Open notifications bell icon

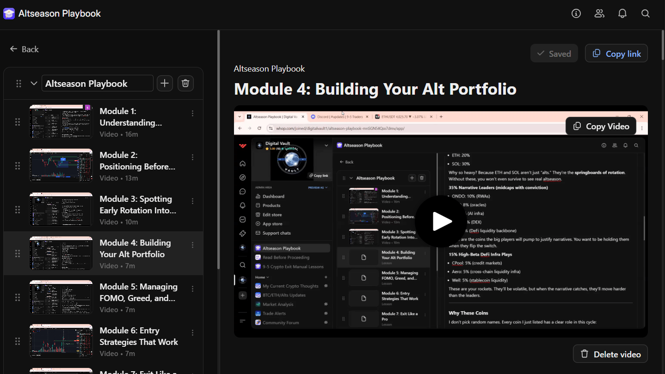(622, 13)
